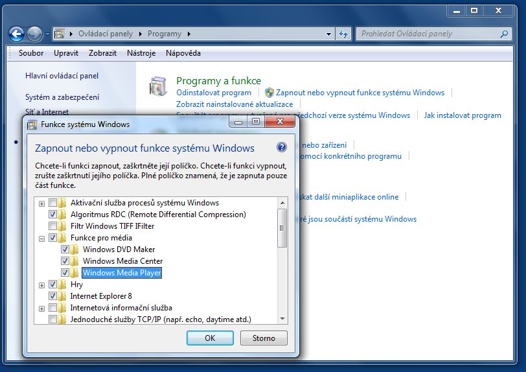Screen dimensions: 526x372
Task: Click the Control Panel icon in address bar
Action: pyautogui.click(x=60, y=34)
